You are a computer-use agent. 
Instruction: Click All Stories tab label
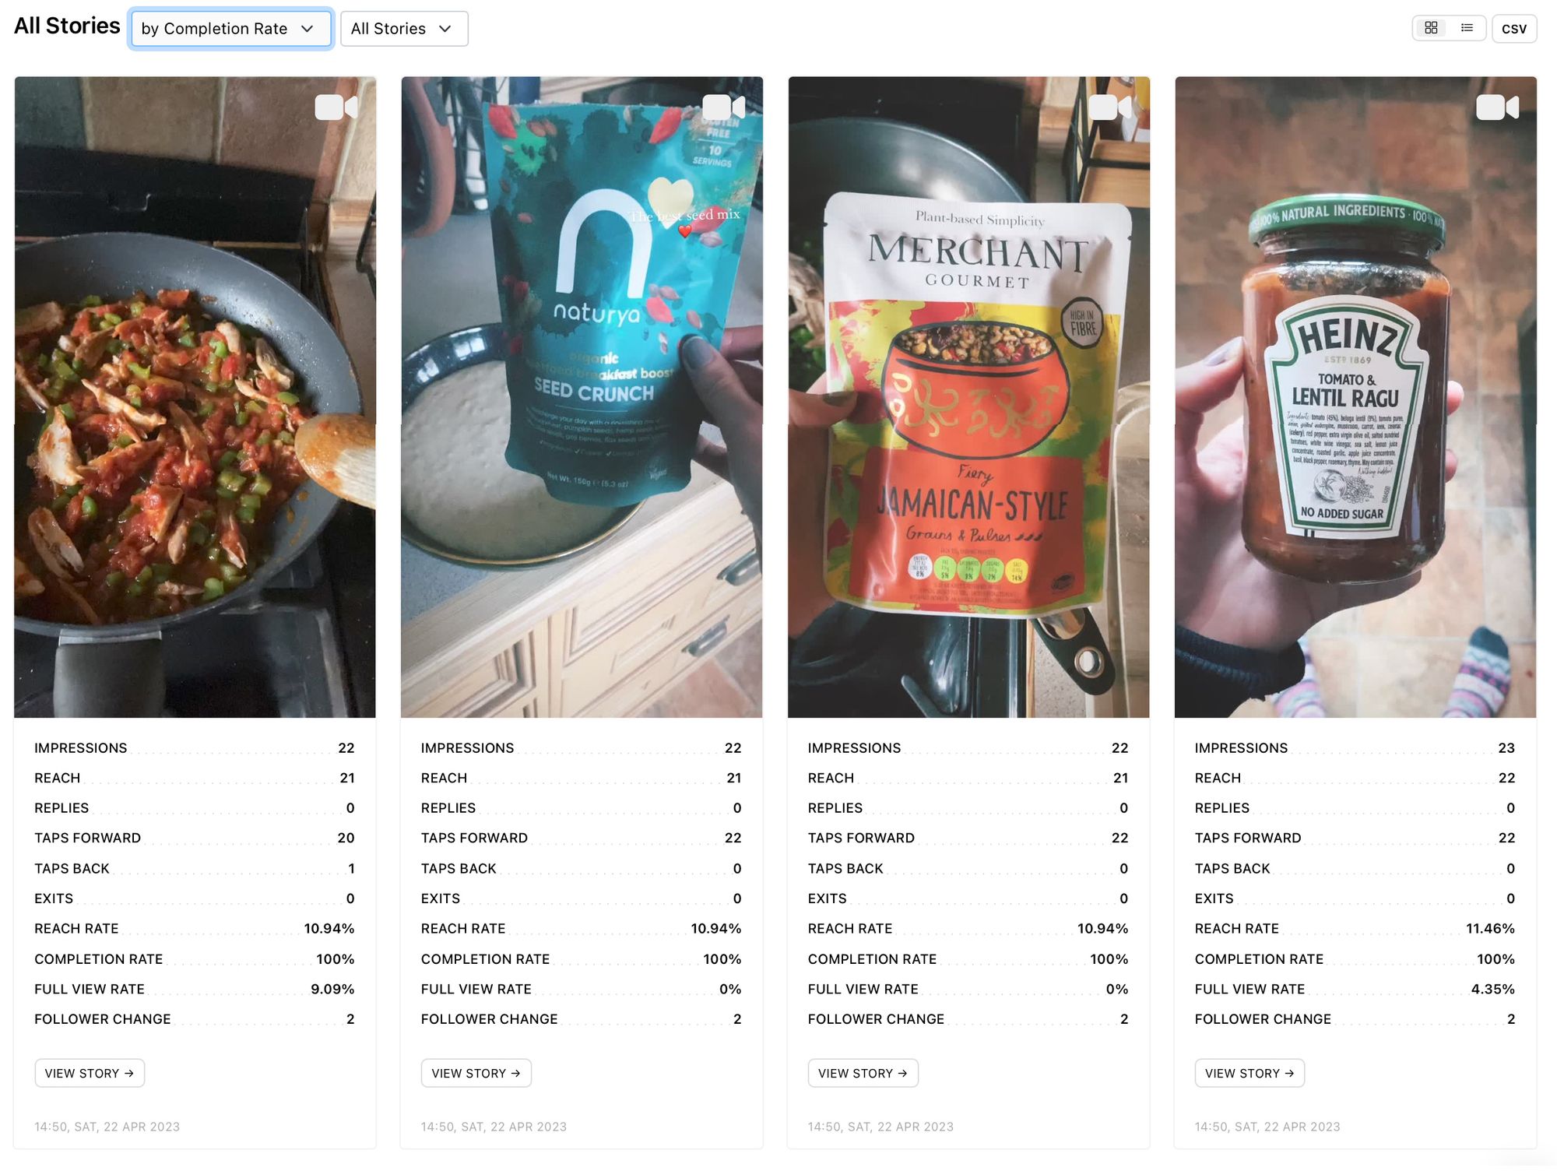click(66, 27)
